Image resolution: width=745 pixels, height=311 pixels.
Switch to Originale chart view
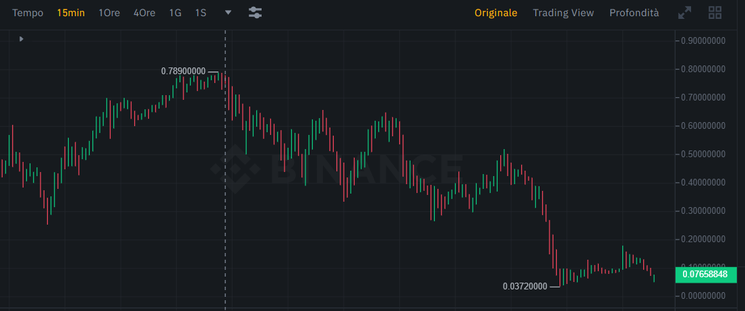(496, 13)
